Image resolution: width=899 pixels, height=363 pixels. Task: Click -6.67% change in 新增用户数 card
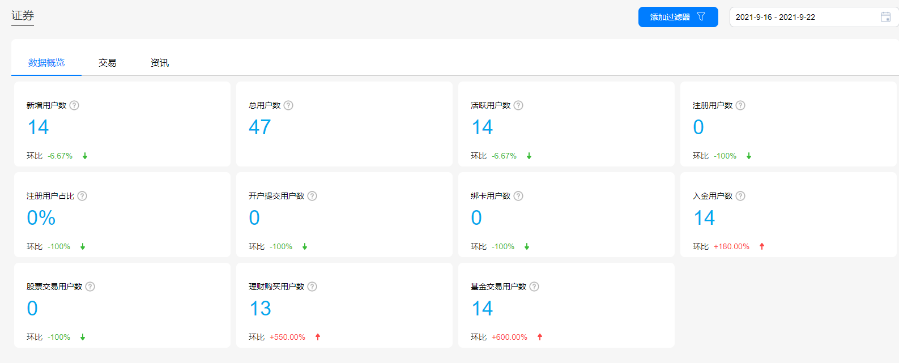[x=60, y=156]
